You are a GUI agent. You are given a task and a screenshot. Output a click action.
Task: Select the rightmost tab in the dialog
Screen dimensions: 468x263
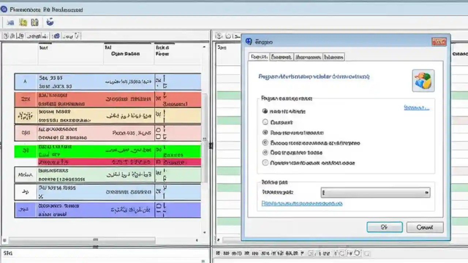[335, 57]
